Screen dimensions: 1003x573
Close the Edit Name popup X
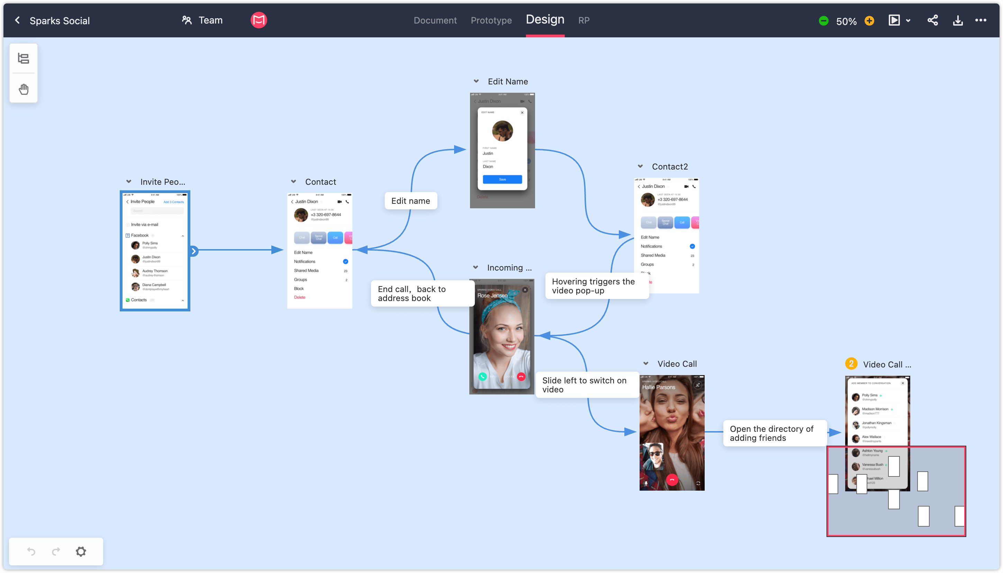pyautogui.click(x=522, y=112)
